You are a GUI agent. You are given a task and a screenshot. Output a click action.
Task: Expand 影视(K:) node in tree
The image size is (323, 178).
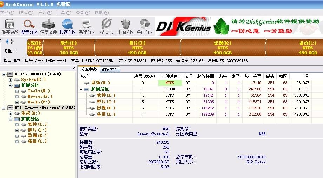[x=17, y=136]
